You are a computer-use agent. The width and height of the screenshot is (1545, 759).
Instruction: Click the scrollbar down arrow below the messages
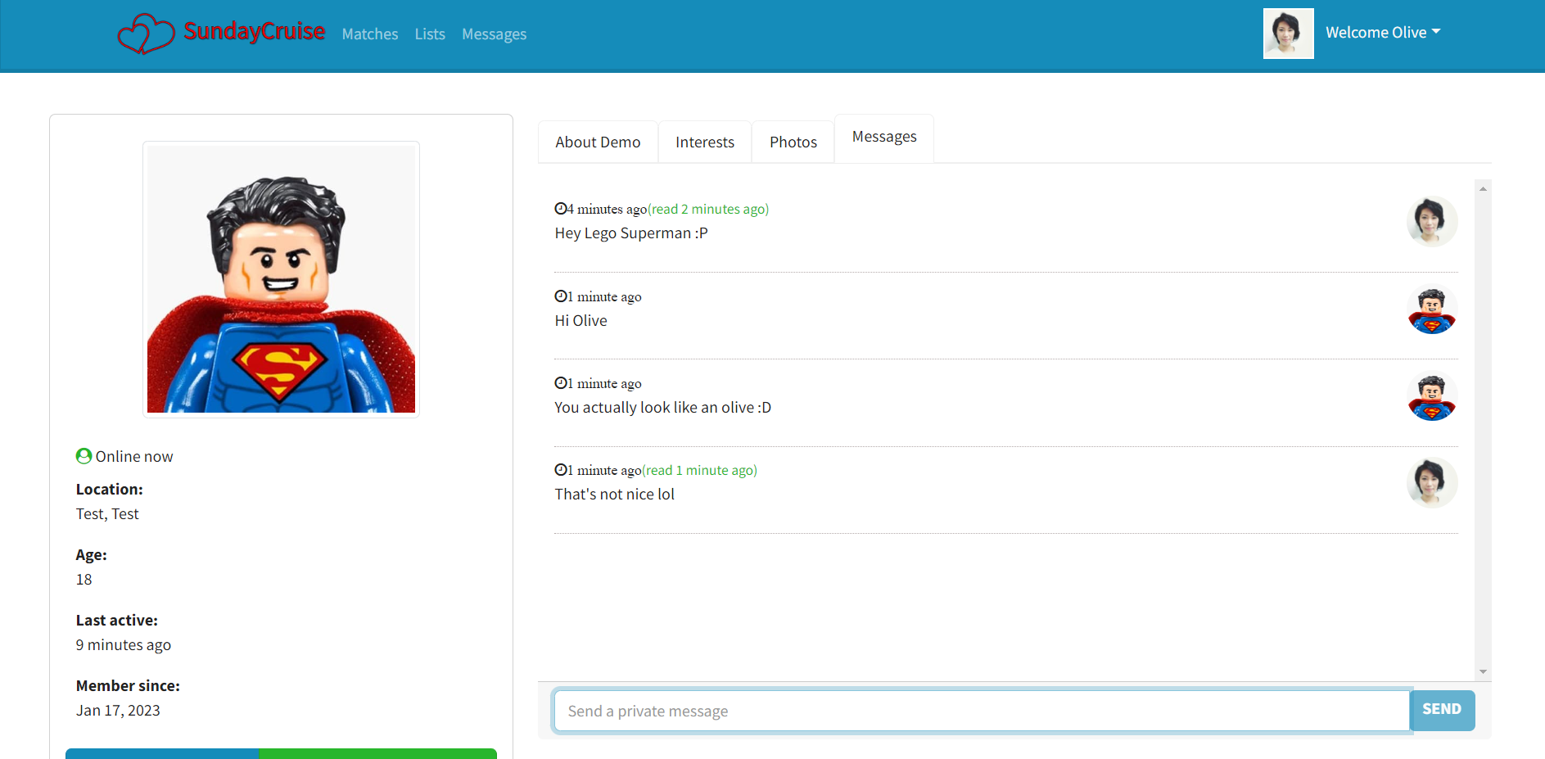click(x=1482, y=671)
